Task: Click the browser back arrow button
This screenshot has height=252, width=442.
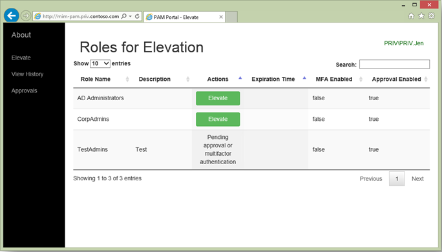Action: (x=12, y=16)
